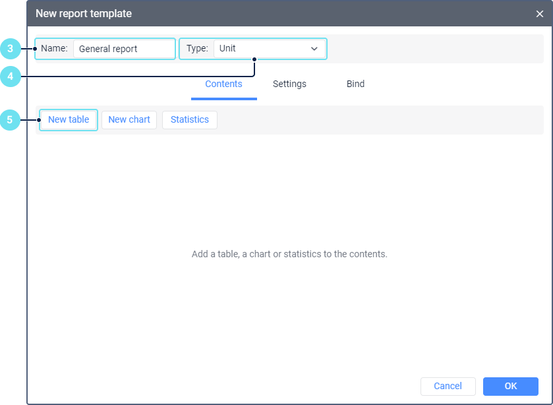Add a New table to the report

(69, 120)
